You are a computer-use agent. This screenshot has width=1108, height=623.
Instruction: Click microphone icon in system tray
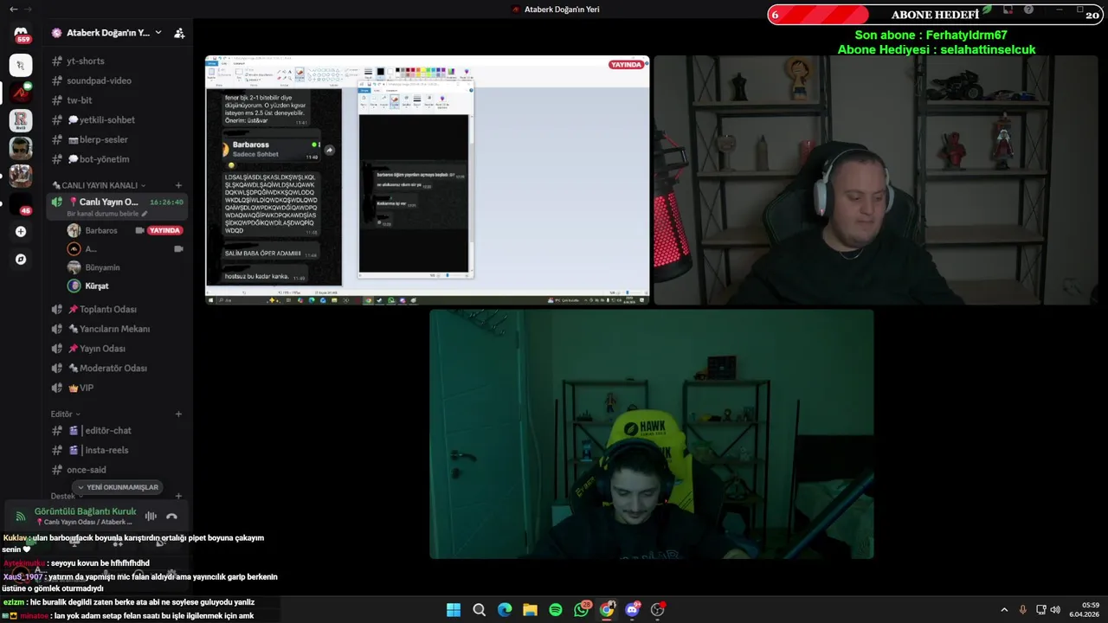(1022, 610)
